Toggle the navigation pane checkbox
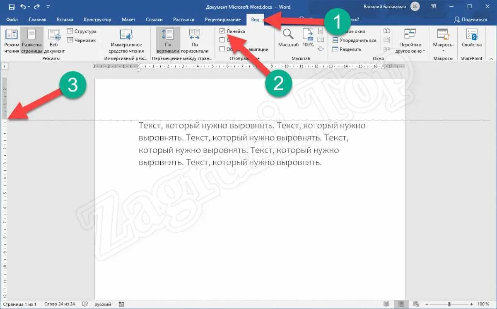Image resolution: width=497 pixels, height=309 pixels. coord(222,49)
